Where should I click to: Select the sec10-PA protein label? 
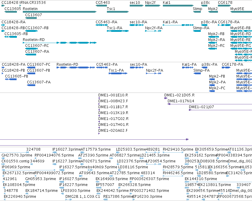[x=139, y=65]
